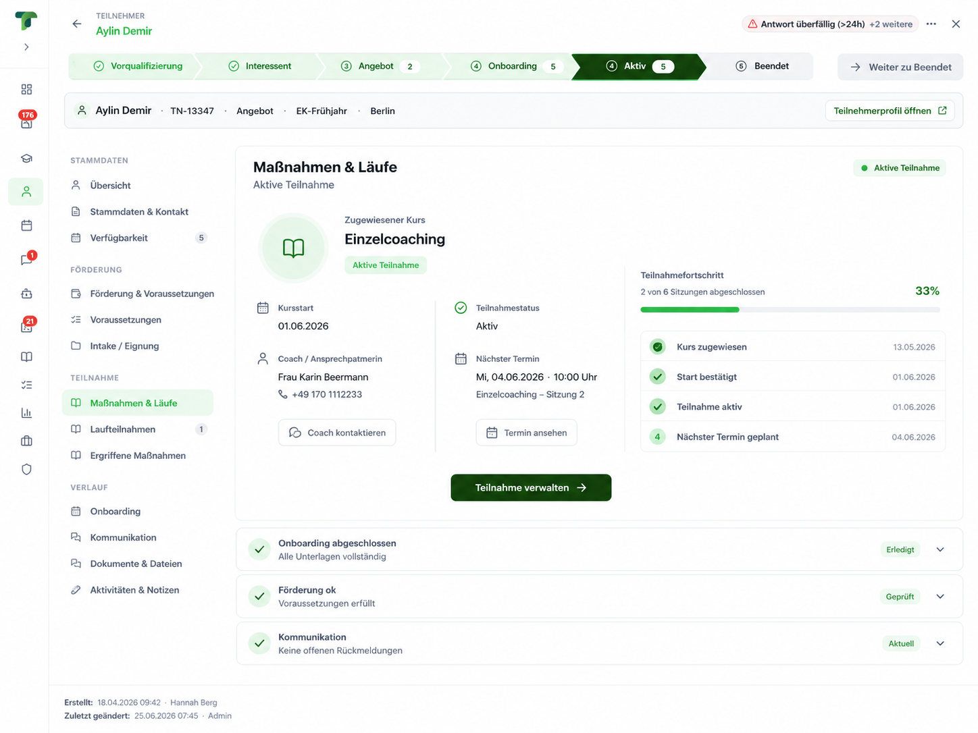Viewport: 978px width, 733px height.
Task: Open sidebar inbox icon with 176 badge
Action: (26, 123)
